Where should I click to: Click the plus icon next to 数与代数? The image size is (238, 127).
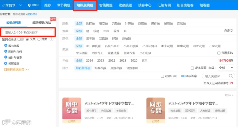pos(6,45)
